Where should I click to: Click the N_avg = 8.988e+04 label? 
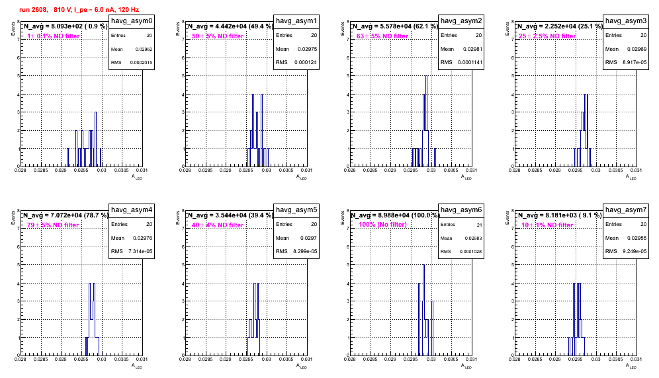(394, 215)
